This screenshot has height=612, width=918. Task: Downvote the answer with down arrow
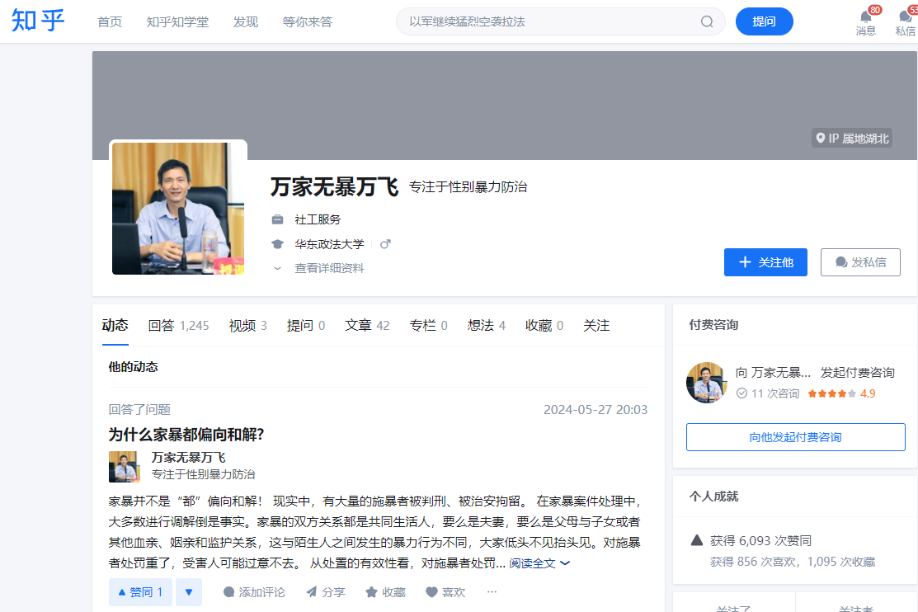click(x=189, y=592)
